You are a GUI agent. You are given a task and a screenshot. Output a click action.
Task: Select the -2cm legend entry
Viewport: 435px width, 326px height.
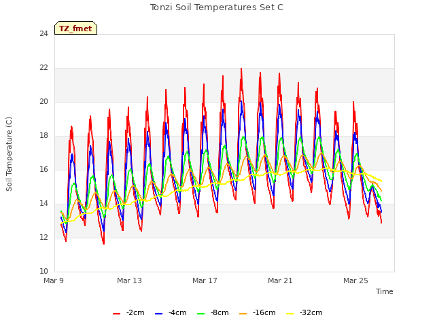128,312
